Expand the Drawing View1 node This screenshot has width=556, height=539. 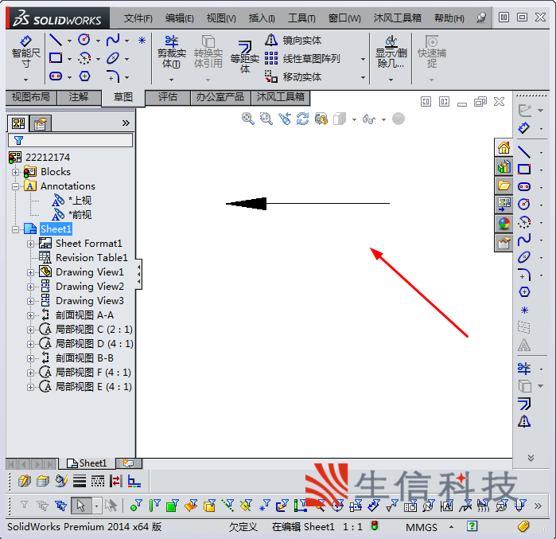coord(30,272)
